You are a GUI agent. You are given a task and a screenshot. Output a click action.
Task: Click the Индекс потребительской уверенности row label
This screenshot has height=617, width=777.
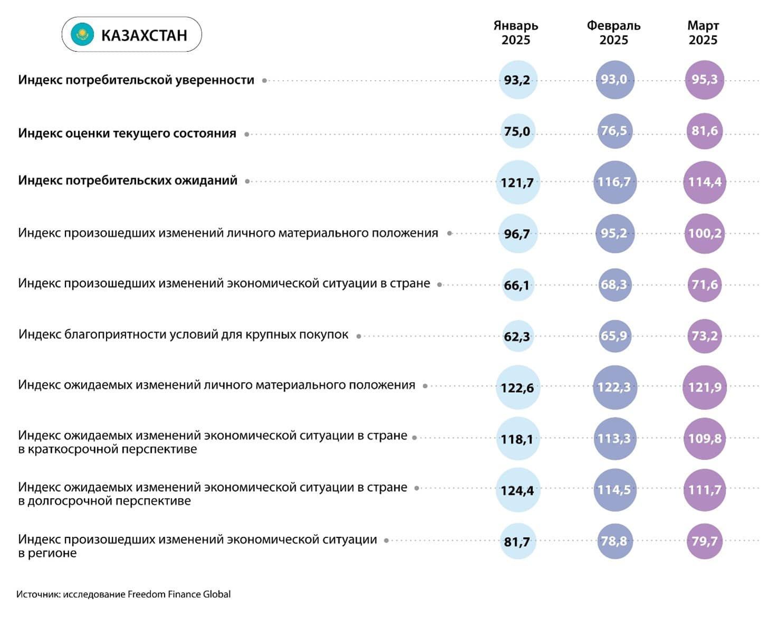pyautogui.click(x=136, y=80)
